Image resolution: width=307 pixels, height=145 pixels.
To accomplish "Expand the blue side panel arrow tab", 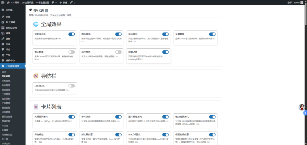I will (x=305, y=113).
